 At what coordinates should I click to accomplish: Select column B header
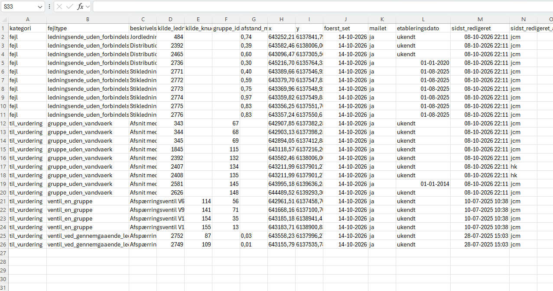pos(88,19)
